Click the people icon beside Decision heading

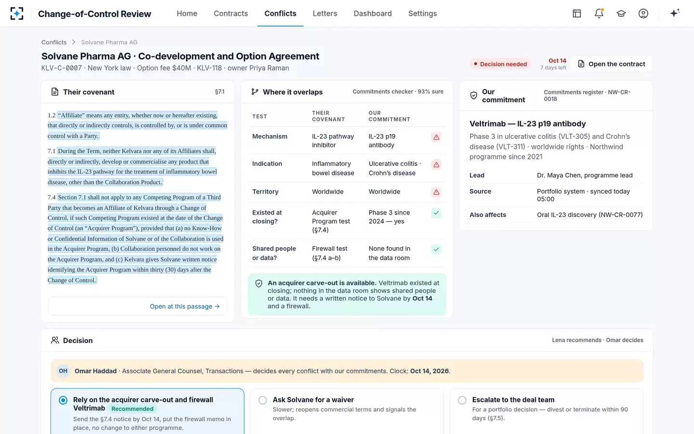pyautogui.click(x=55, y=340)
